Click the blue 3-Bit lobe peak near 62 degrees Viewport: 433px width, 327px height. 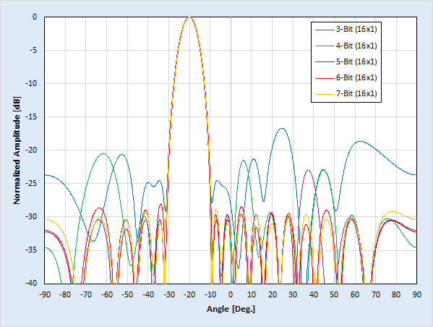(361, 141)
